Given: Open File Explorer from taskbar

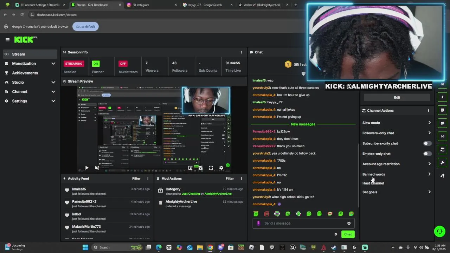Looking at the screenshot, I should pyautogui.click(x=200, y=247).
